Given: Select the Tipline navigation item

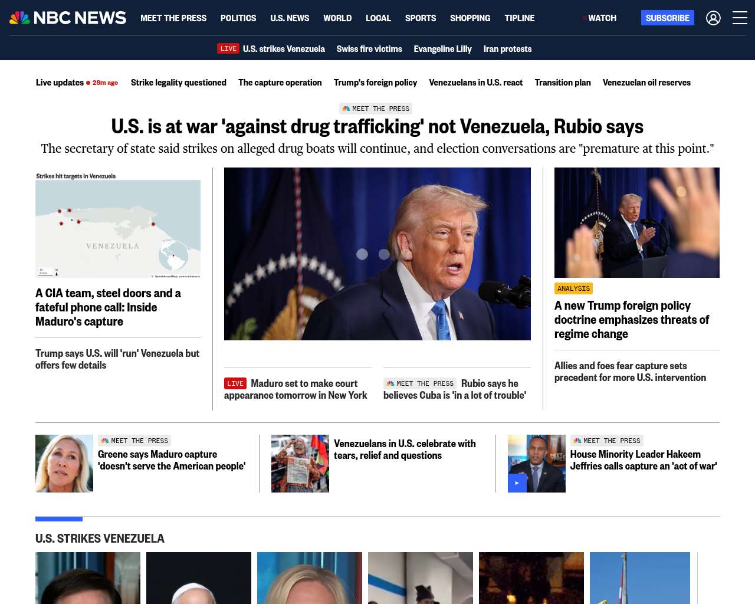Looking at the screenshot, I should pyautogui.click(x=520, y=18).
